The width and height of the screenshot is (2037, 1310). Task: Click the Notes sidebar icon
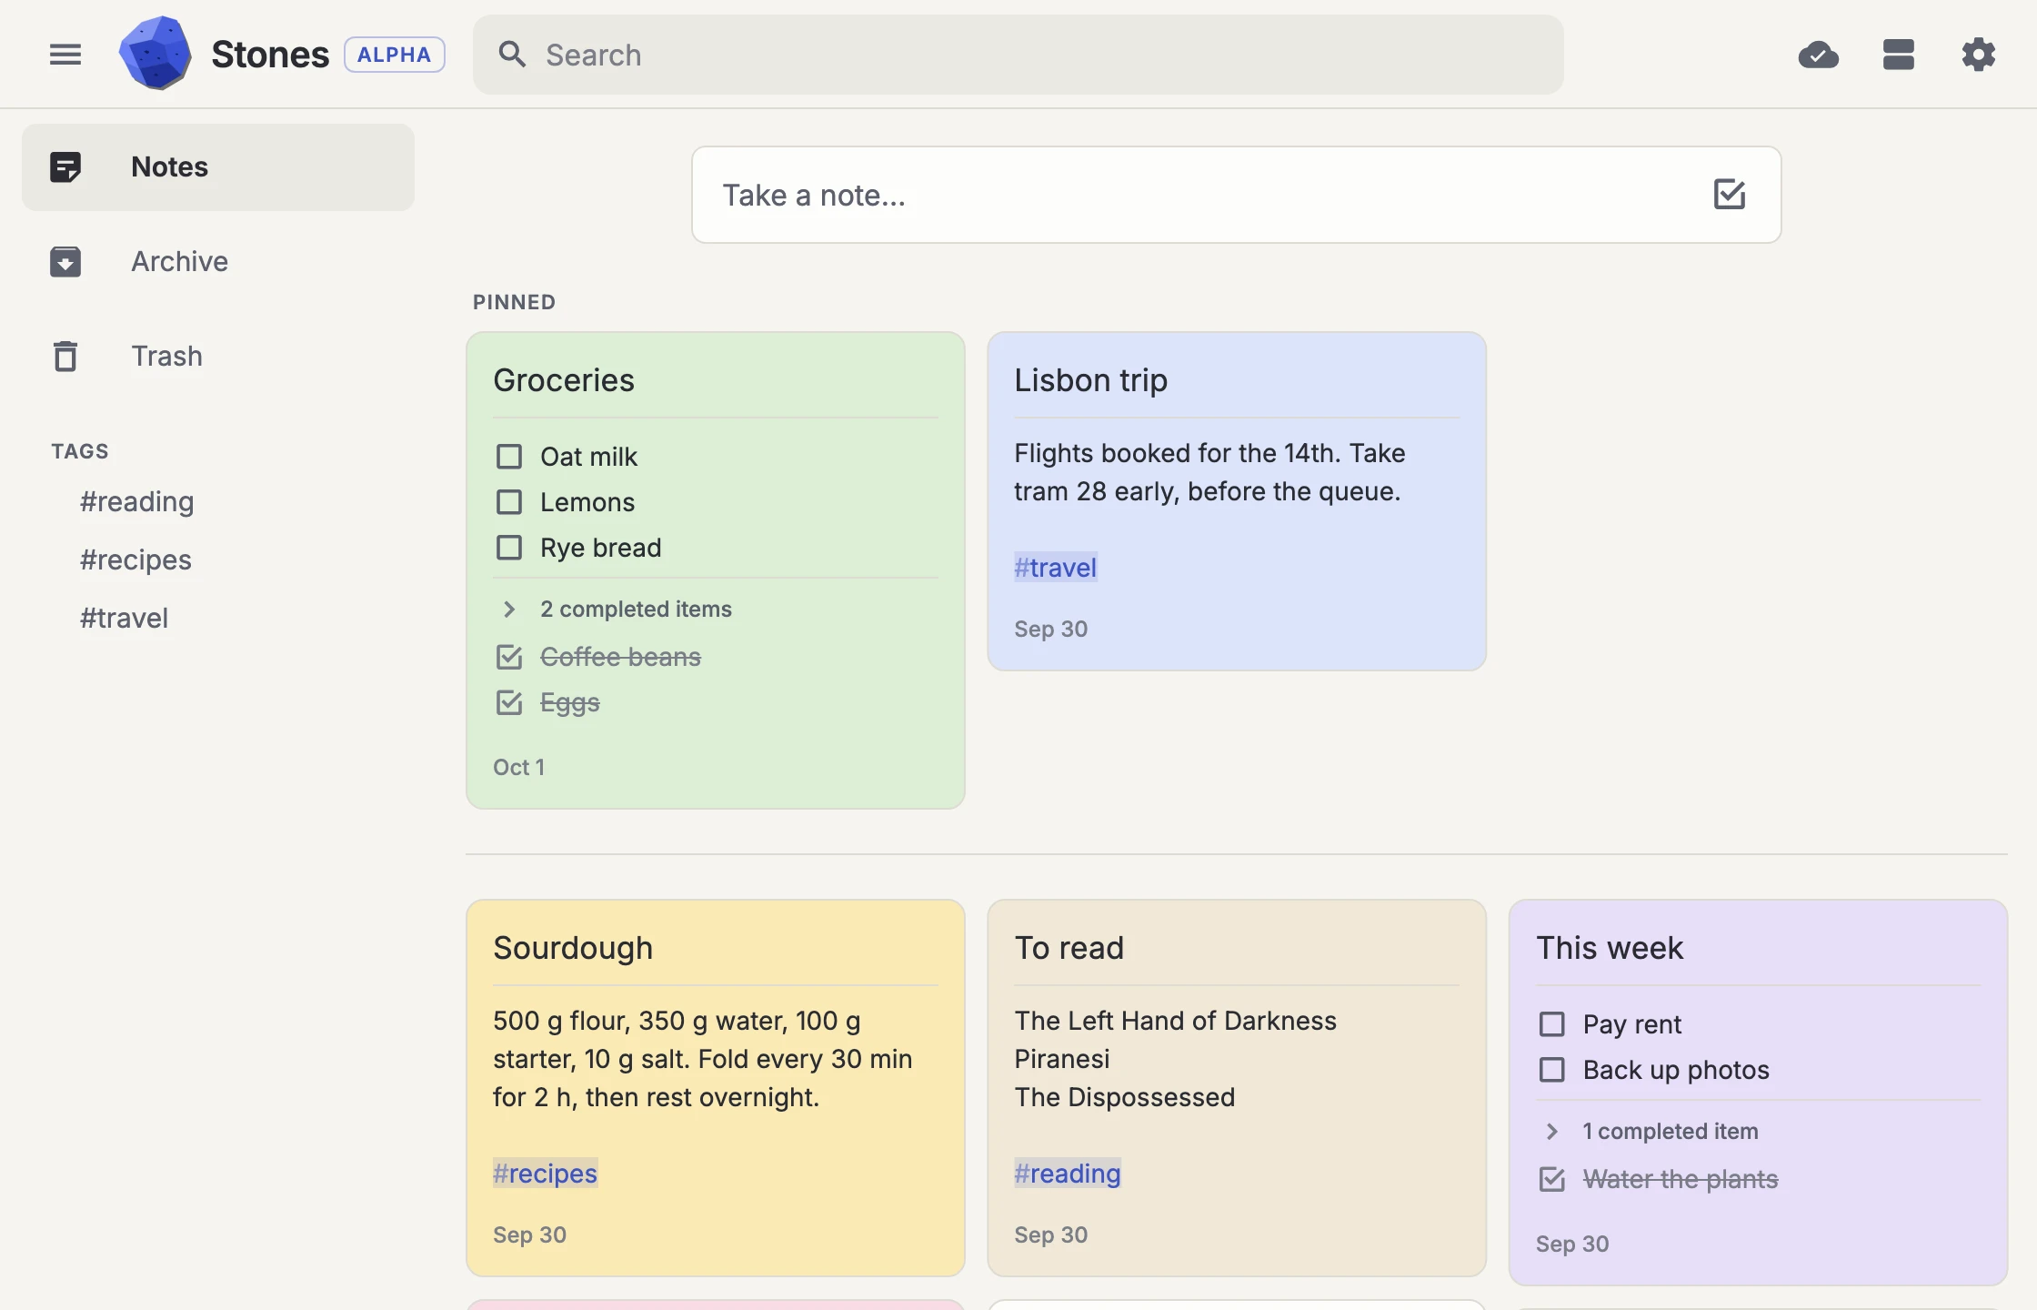65,167
